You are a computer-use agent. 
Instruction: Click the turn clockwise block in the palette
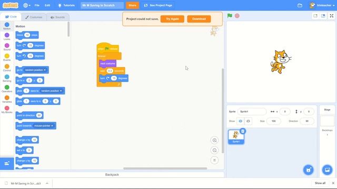point(30,46)
